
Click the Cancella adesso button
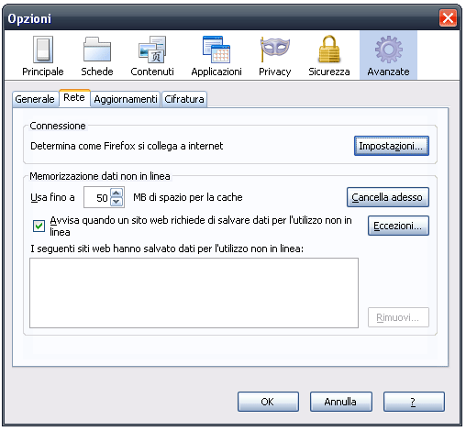pyautogui.click(x=388, y=197)
